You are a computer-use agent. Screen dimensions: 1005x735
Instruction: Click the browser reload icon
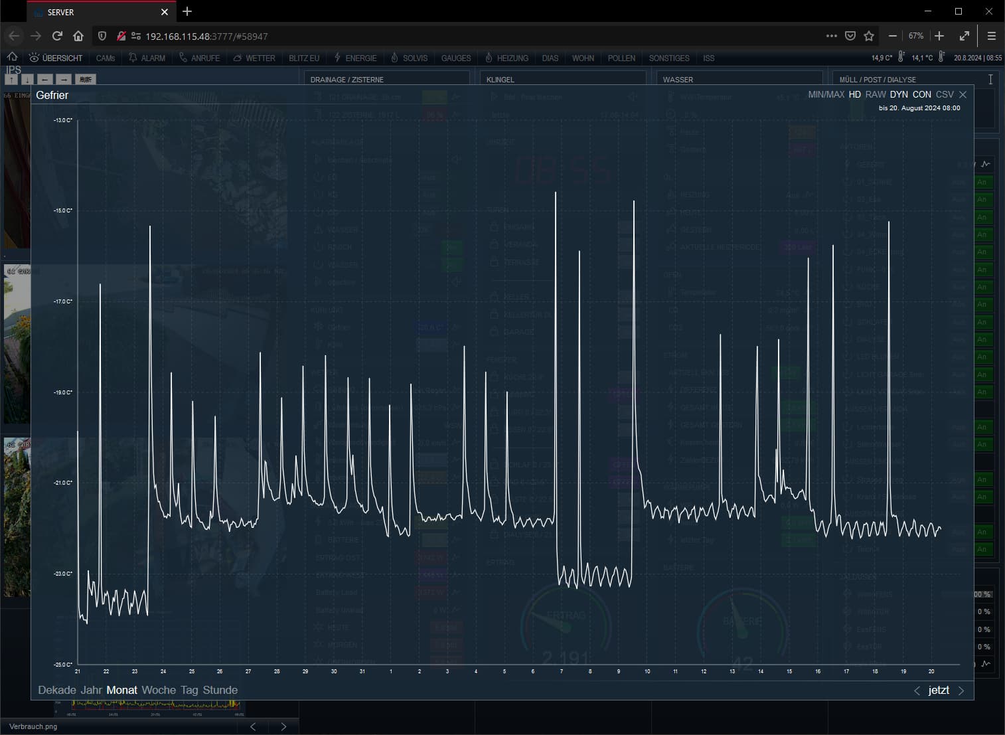[57, 36]
